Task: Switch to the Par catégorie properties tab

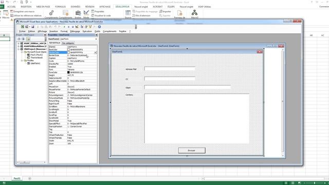Action: point(68,43)
